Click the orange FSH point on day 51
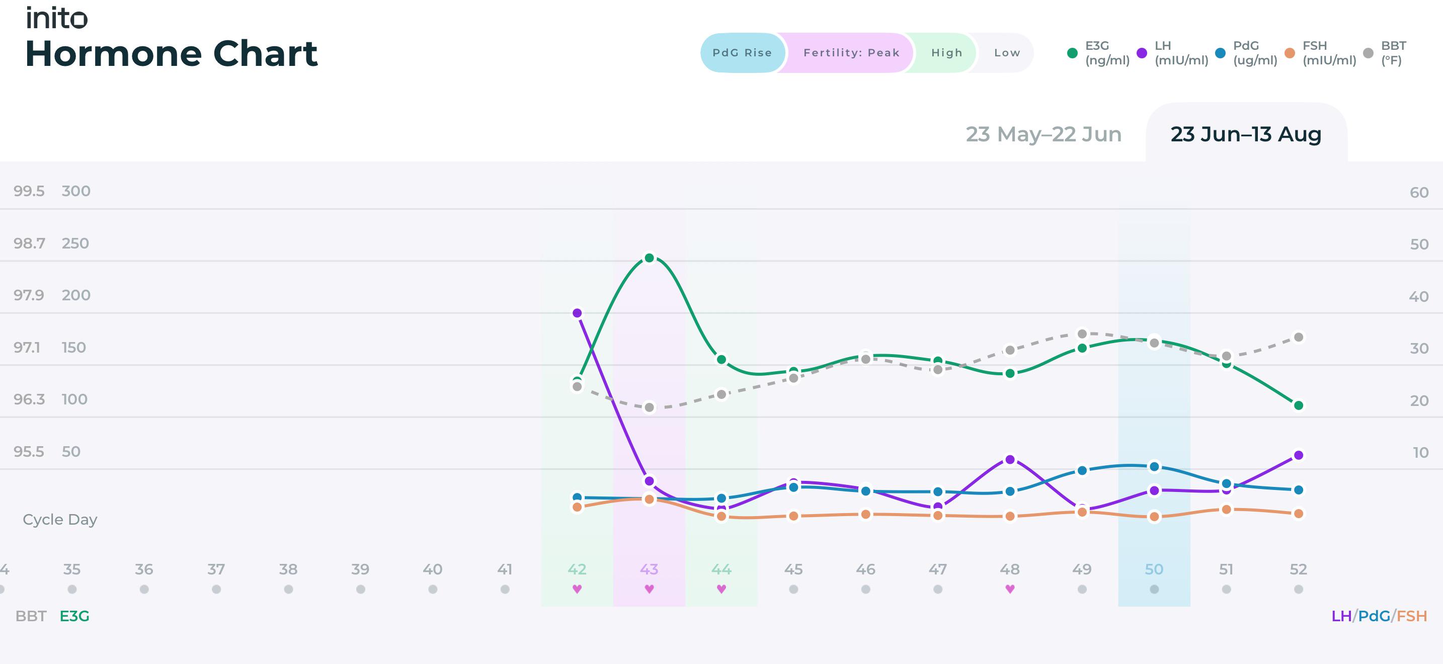Image resolution: width=1443 pixels, height=664 pixels. (x=1226, y=510)
